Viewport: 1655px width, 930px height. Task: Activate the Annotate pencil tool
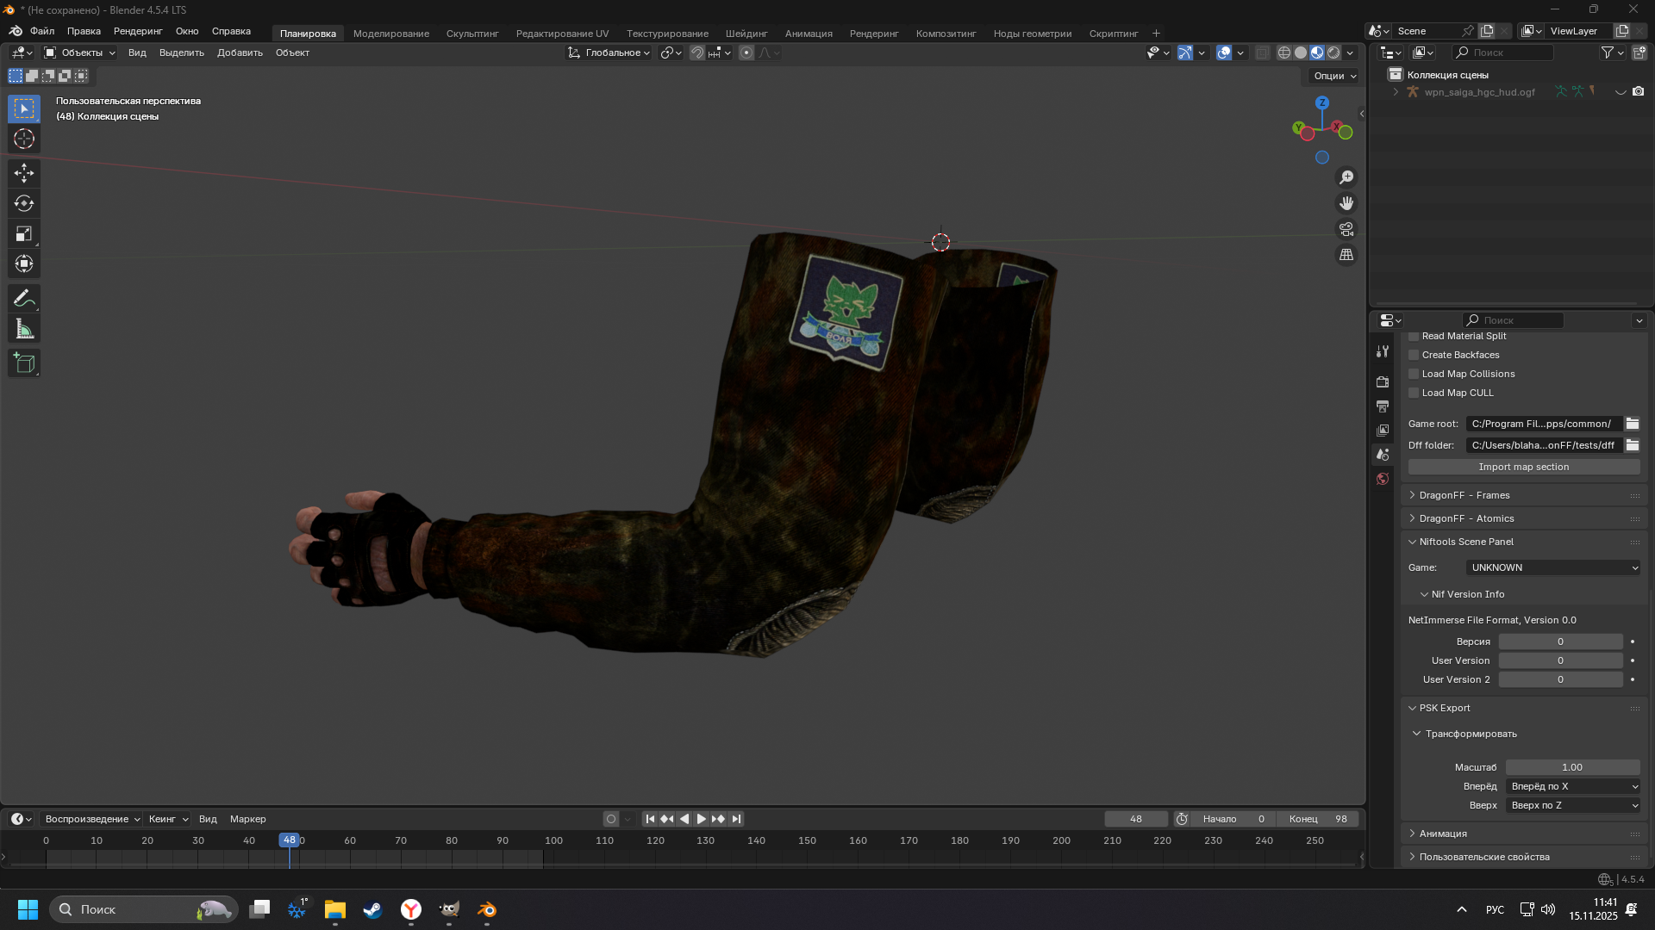click(24, 299)
